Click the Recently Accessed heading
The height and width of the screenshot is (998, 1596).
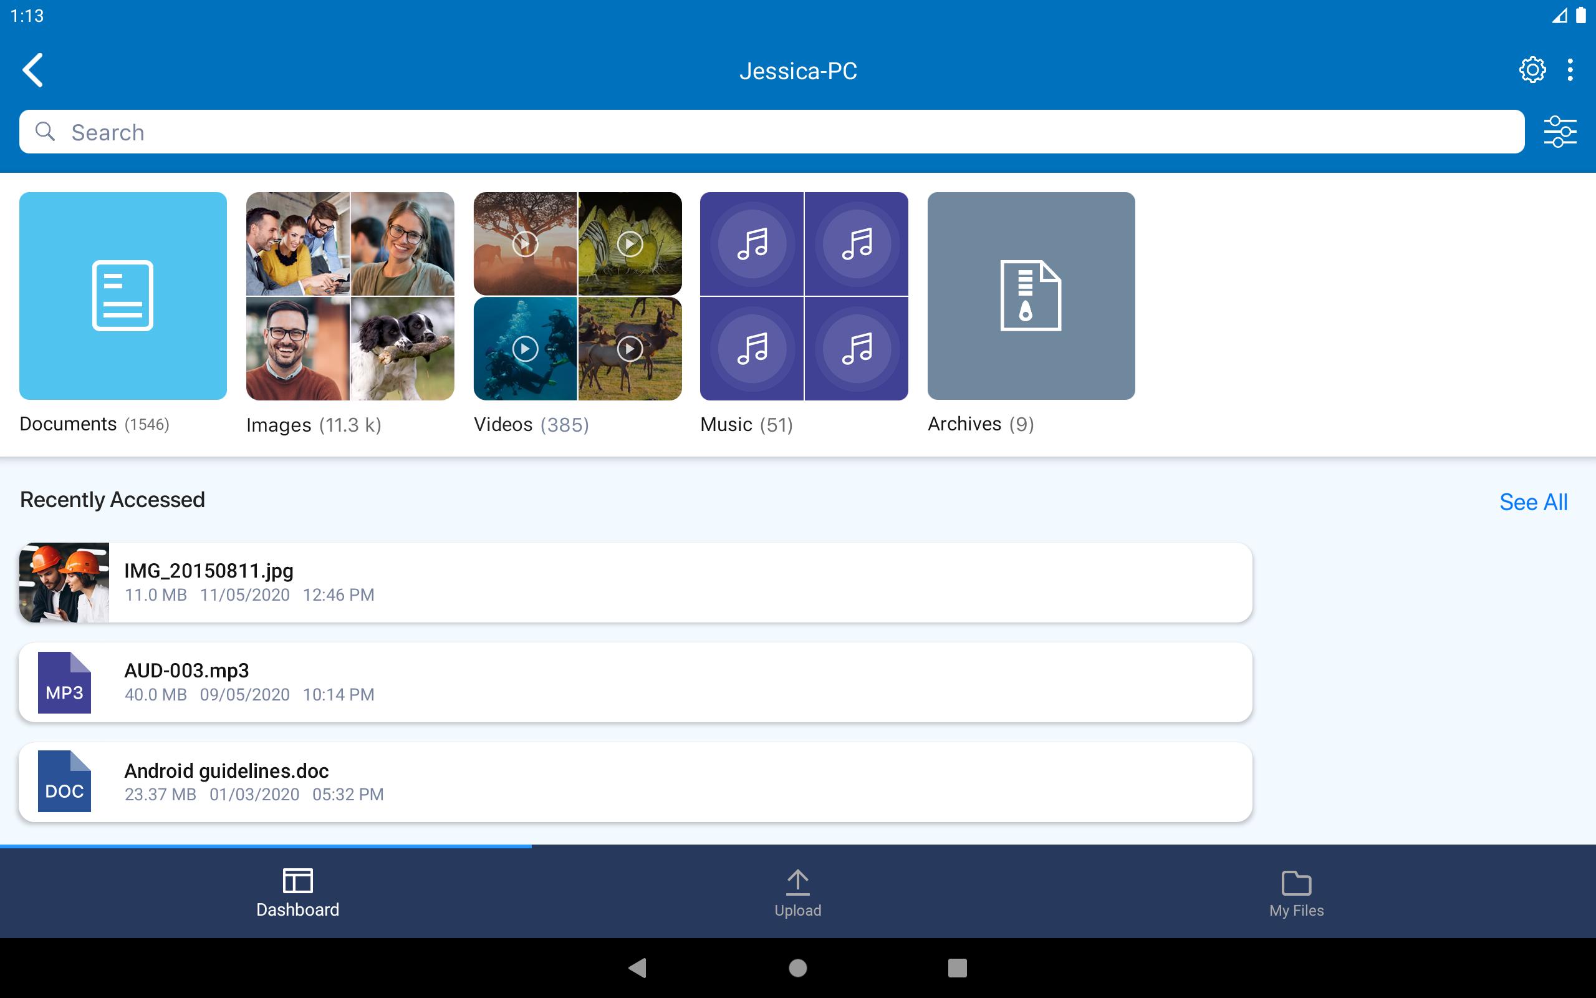[112, 500]
